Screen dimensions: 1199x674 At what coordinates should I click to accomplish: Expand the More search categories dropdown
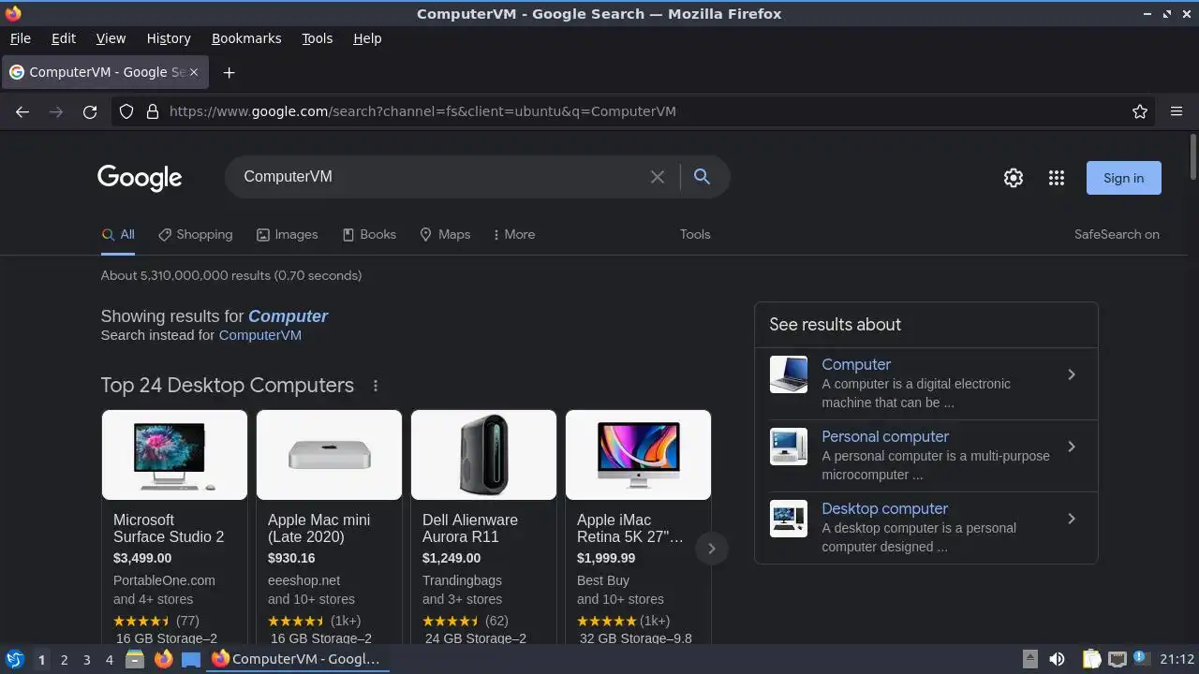click(514, 235)
